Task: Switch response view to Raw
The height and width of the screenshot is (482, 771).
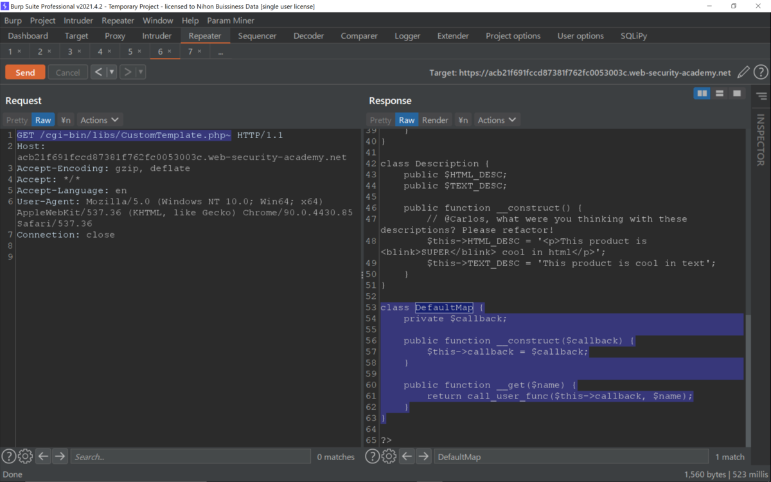Action: (407, 120)
